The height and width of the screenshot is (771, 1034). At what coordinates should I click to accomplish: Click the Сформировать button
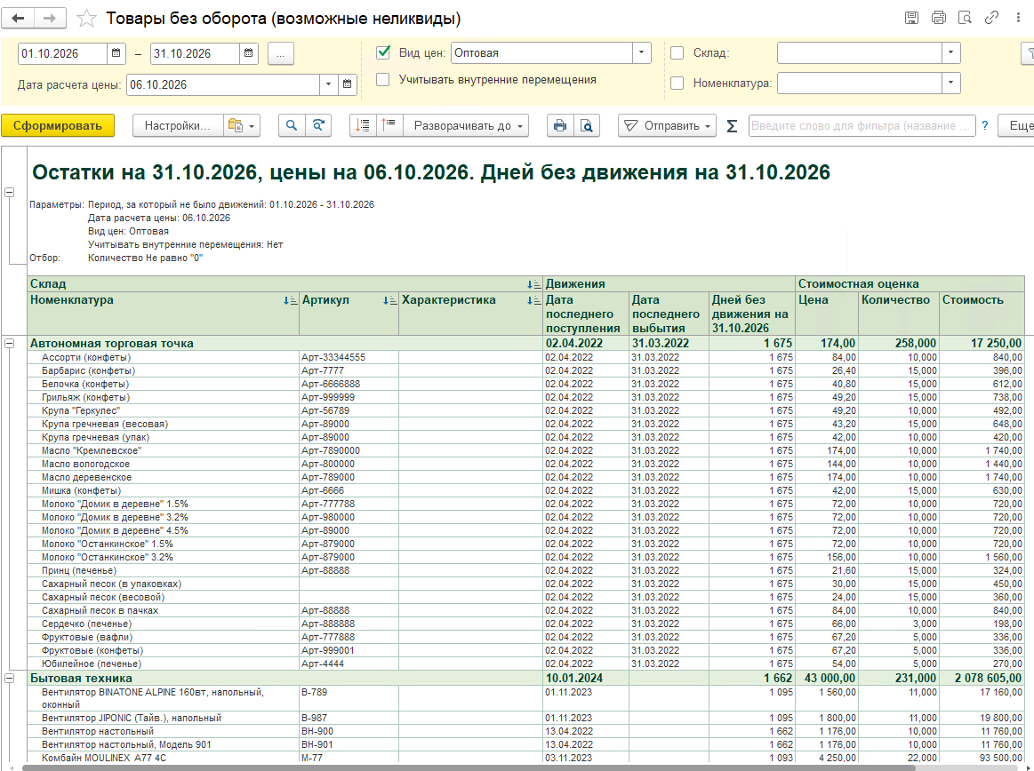[x=58, y=125]
